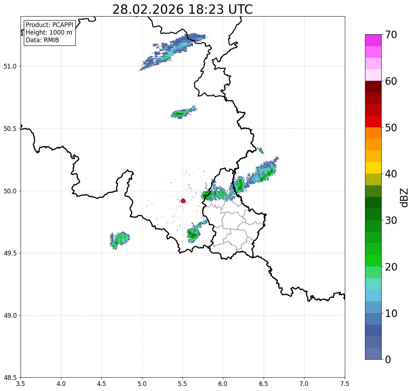Click latitude axis label 51.0
This screenshot has height=391, width=413.
[10, 66]
